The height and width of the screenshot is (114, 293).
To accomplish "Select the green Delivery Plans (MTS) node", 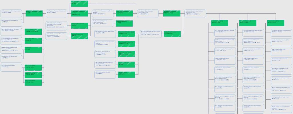I will (33, 68).
